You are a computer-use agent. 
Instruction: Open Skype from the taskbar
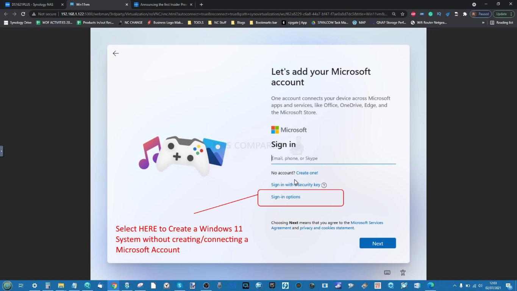coord(180,285)
